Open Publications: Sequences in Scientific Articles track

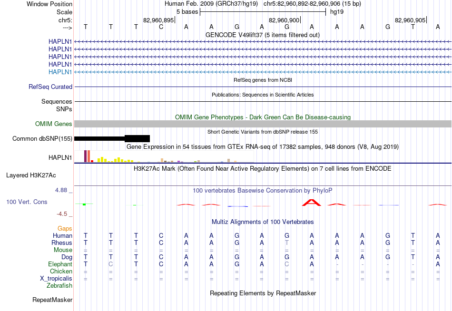point(263,95)
